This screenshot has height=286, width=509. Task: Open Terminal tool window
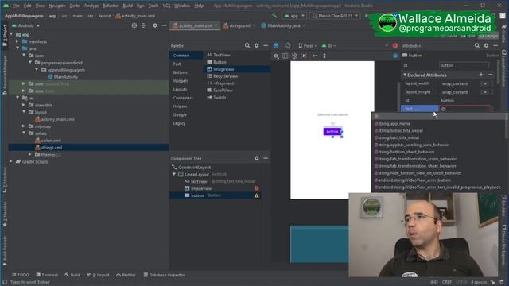tap(48, 275)
